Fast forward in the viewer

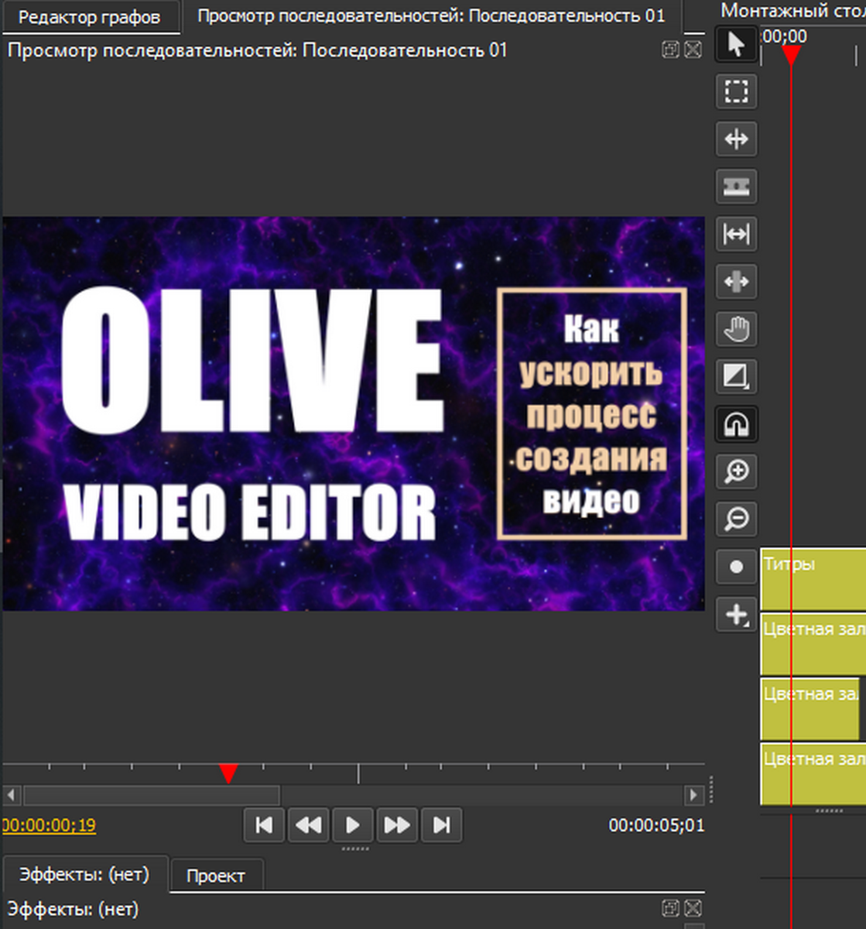pyautogui.click(x=397, y=824)
